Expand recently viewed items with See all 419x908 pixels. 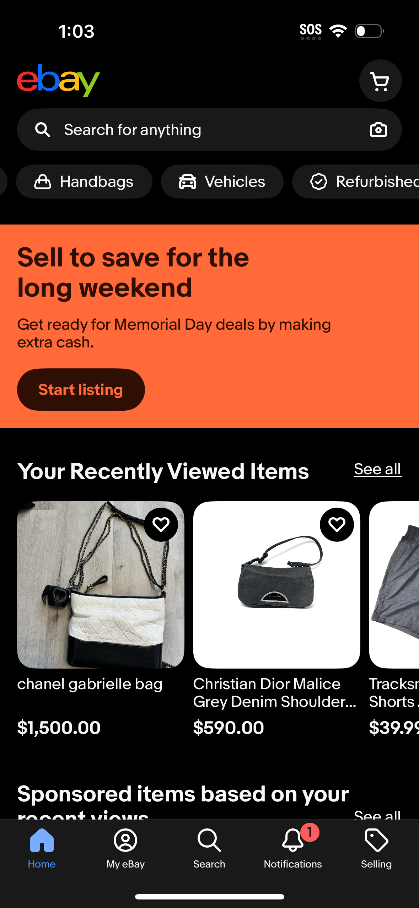click(x=377, y=469)
